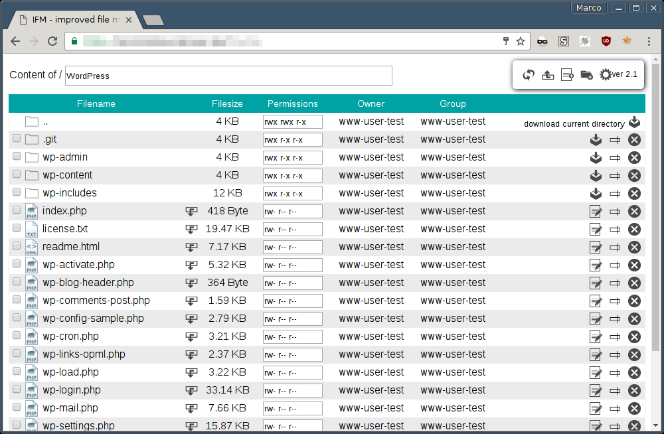Click the refresh file list icon in IFM toolbar
Image resolution: width=664 pixels, height=434 pixels.
point(529,75)
